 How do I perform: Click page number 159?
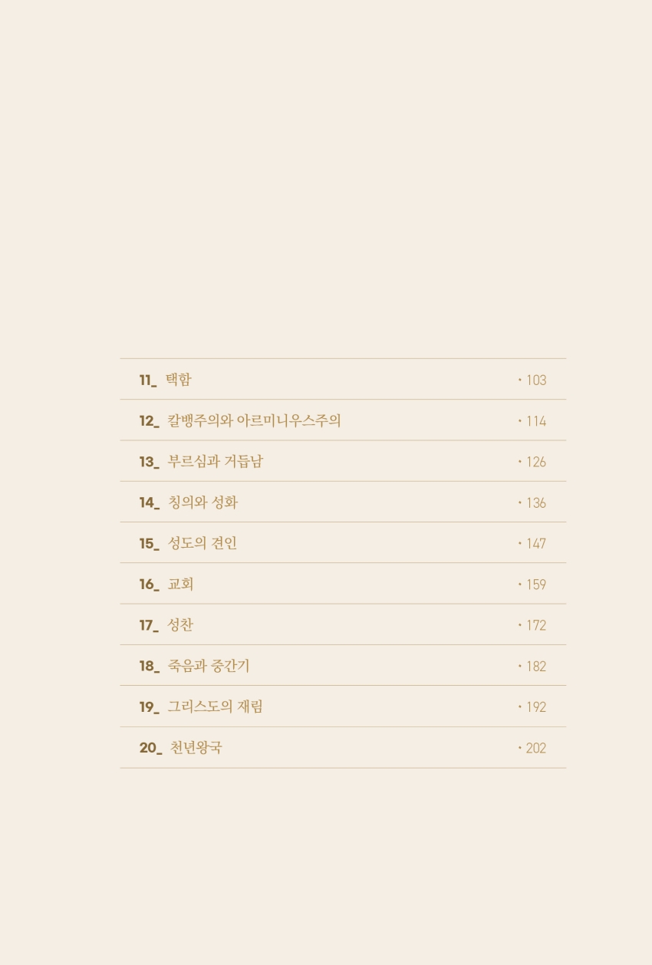point(535,585)
